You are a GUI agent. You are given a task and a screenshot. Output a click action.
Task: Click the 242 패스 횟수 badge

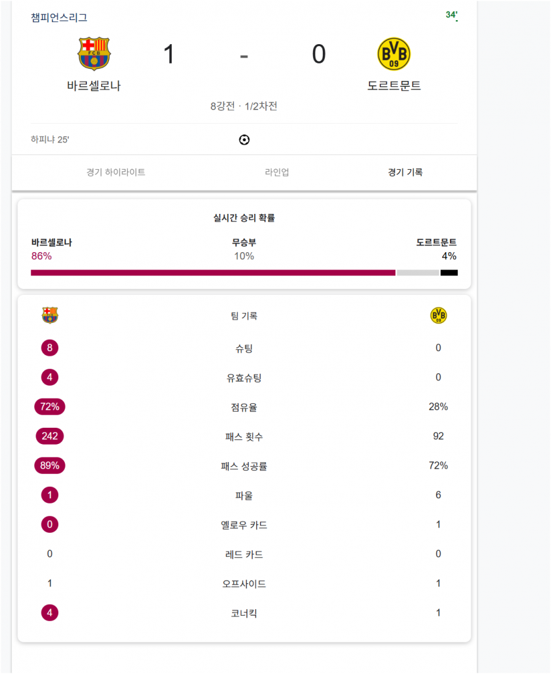(x=50, y=436)
